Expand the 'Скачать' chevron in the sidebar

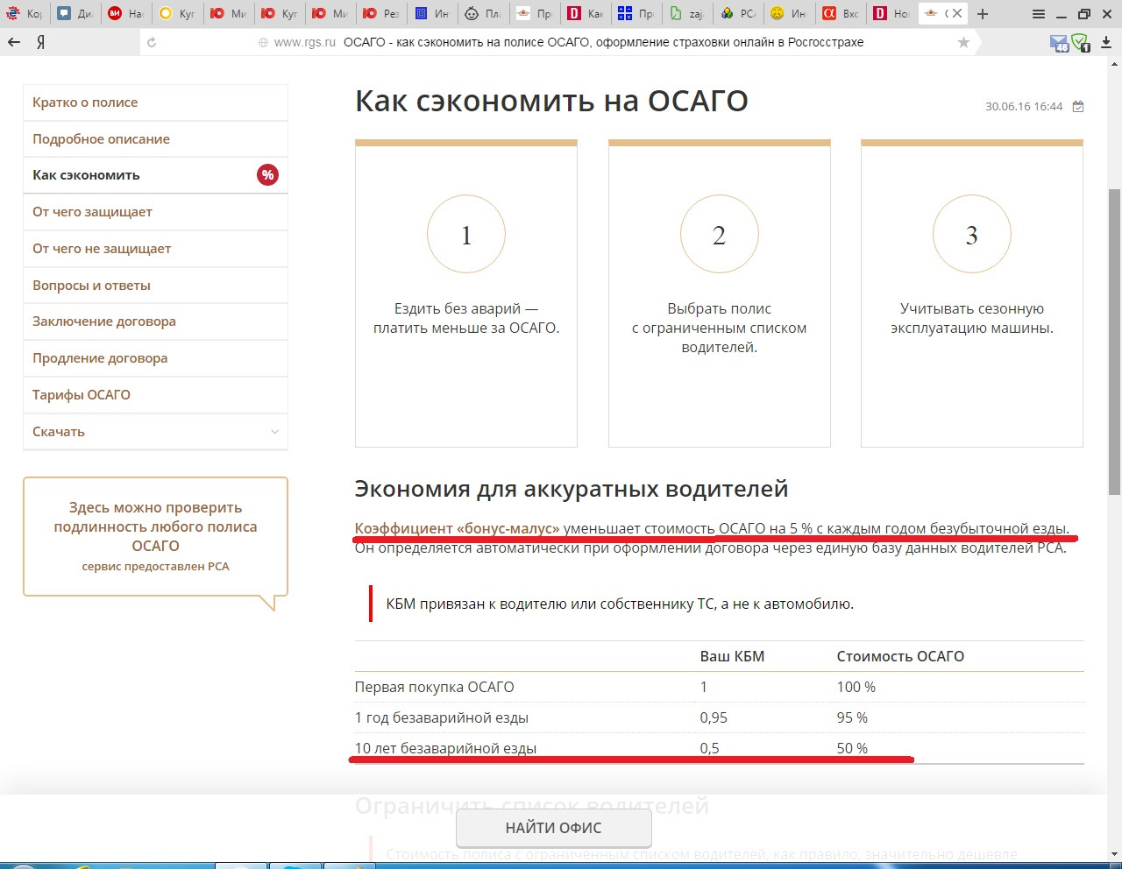click(x=274, y=432)
